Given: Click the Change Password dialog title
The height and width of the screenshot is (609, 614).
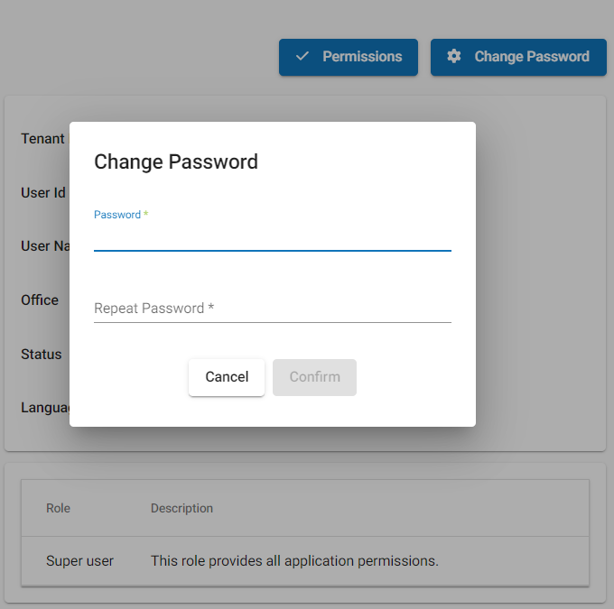Looking at the screenshot, I should (176, 161).
